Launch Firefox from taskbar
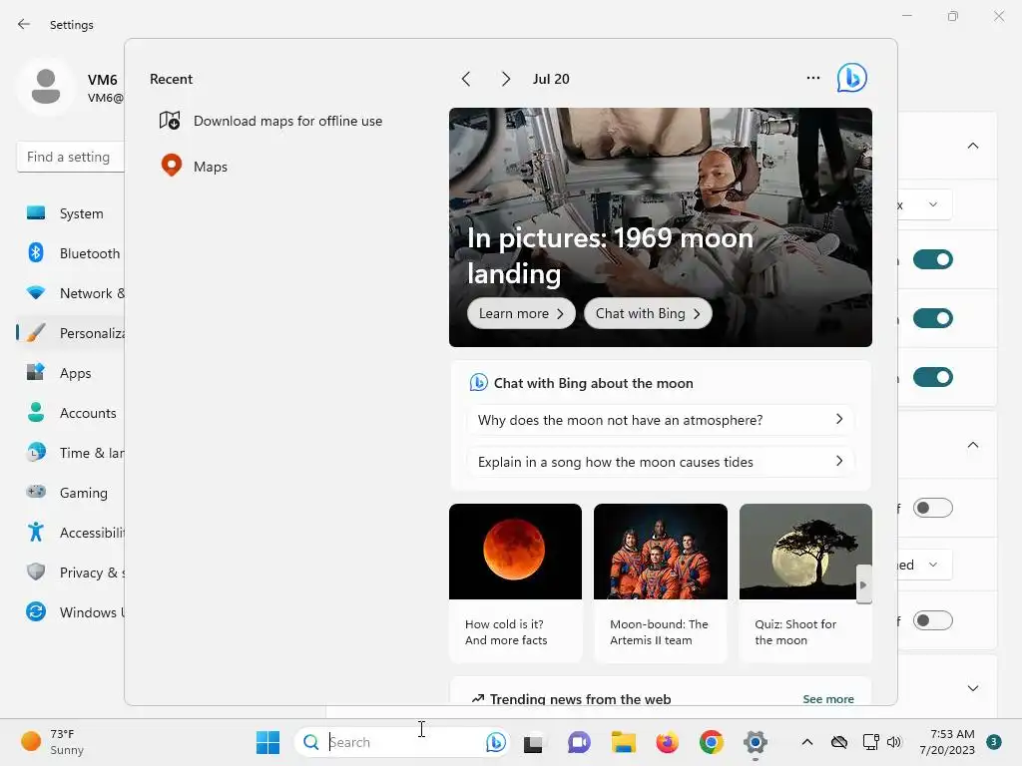 point(667,742)
